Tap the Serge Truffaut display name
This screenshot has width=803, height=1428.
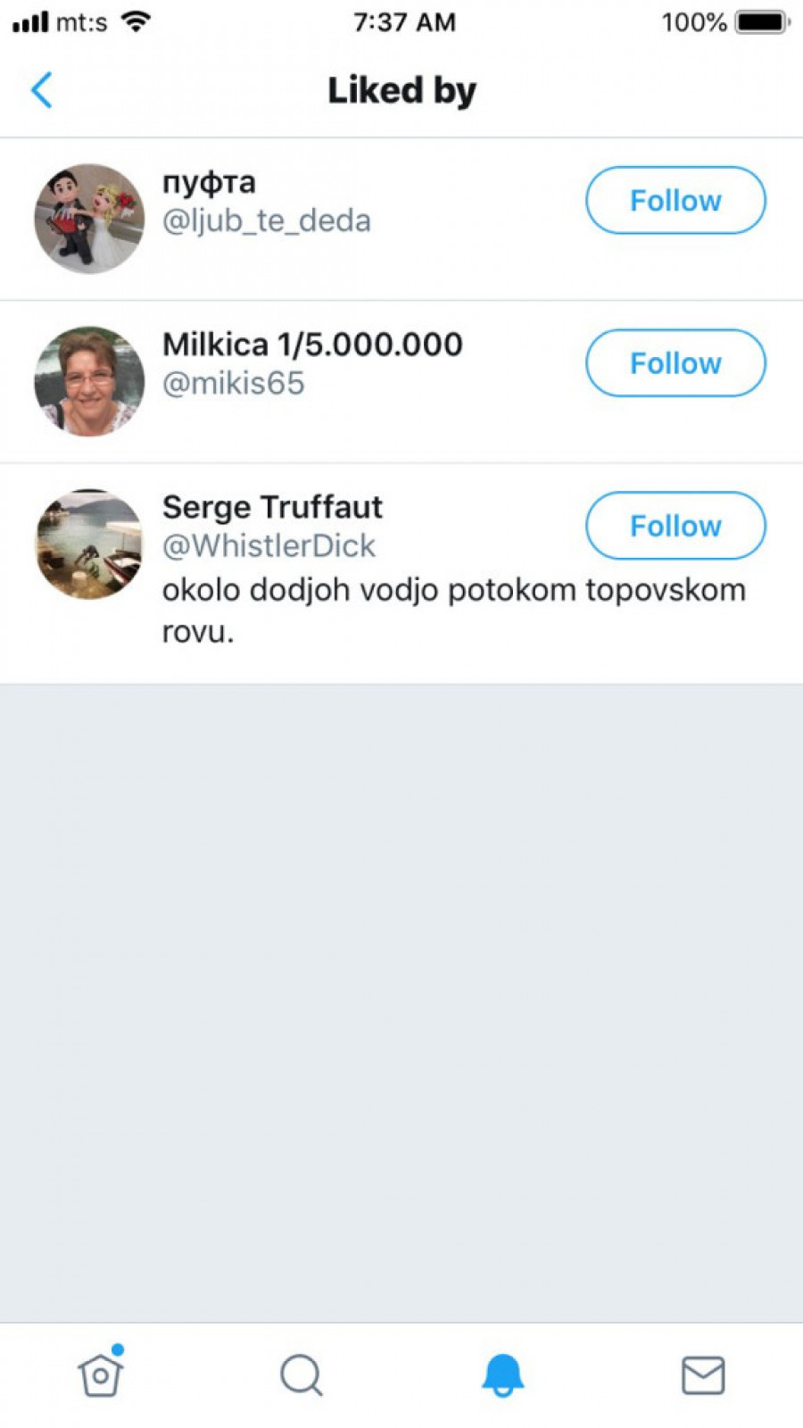(x=272, y=507)
